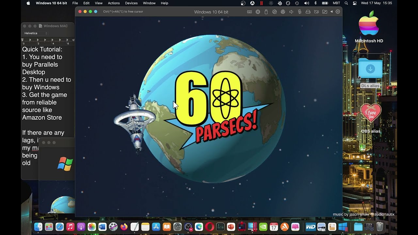
Task: Click the Windows 10 64 bit app menu
Action: click(x=51, y=3)
